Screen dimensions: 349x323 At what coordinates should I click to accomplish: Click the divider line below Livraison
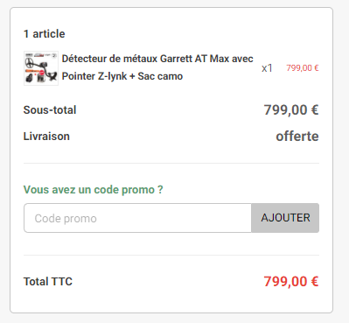point(171,163)
